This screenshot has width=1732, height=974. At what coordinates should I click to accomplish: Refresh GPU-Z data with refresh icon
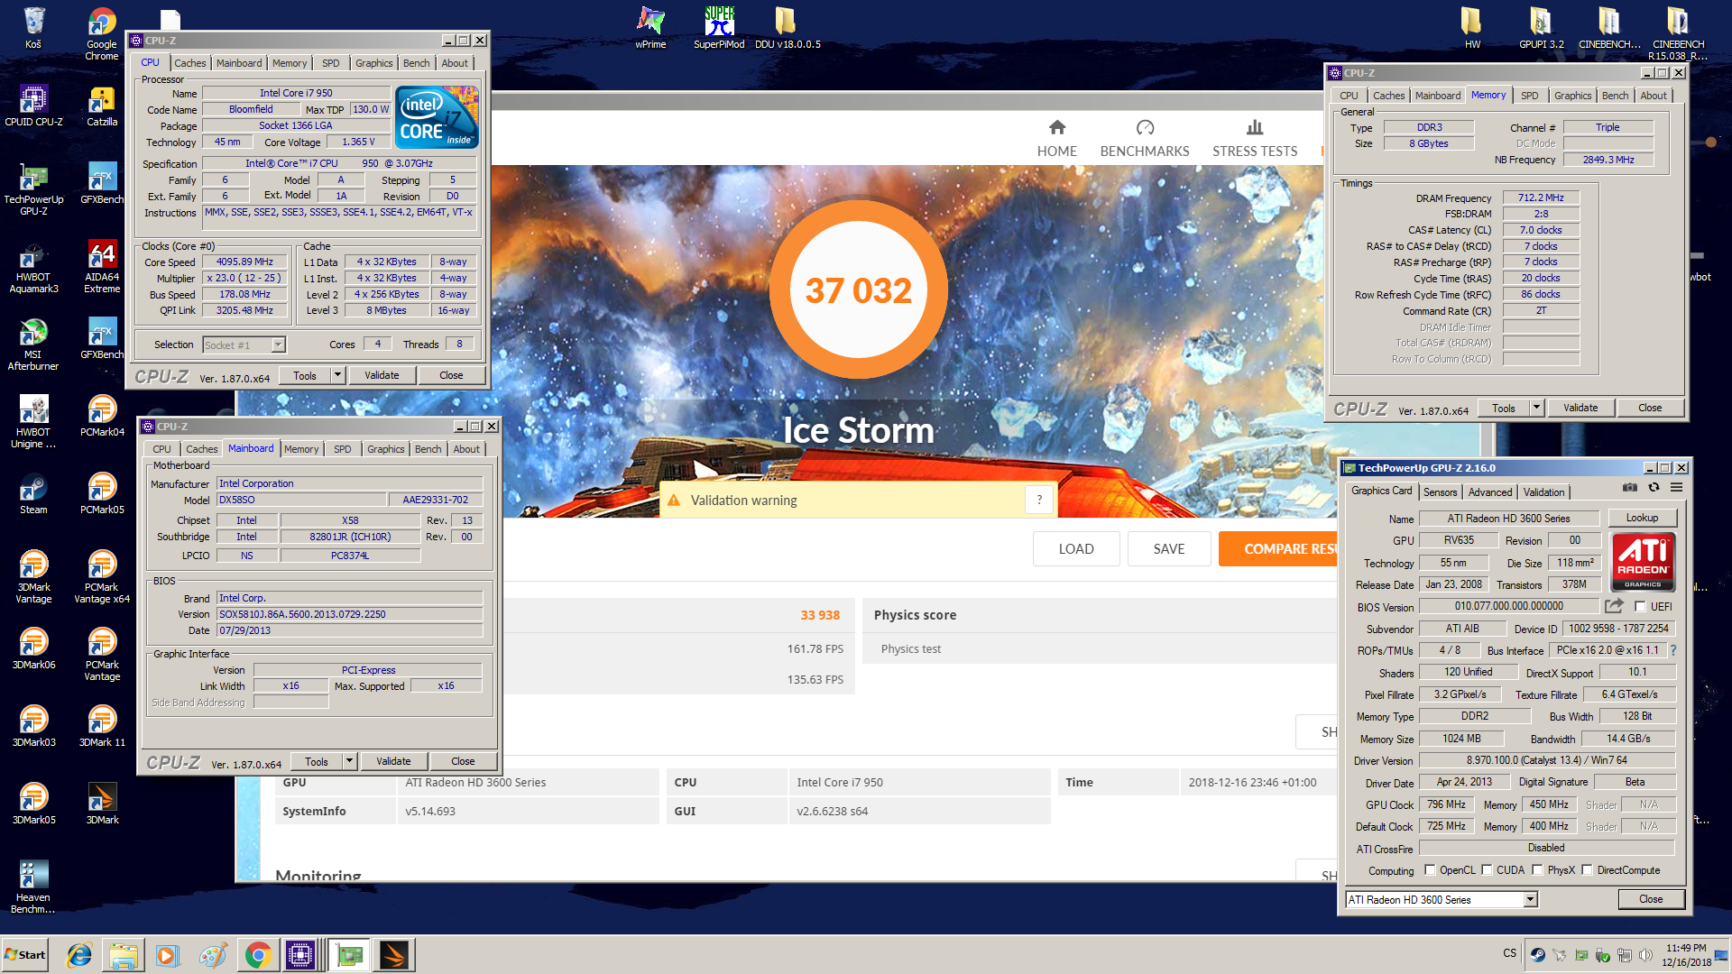(1654, 488)
